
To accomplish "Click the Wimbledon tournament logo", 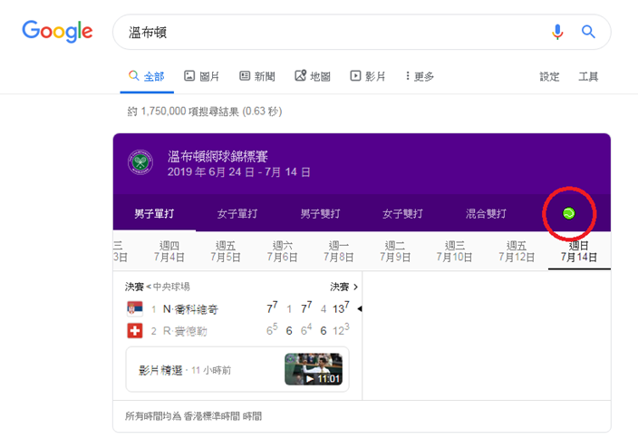I will coord(140,162).
